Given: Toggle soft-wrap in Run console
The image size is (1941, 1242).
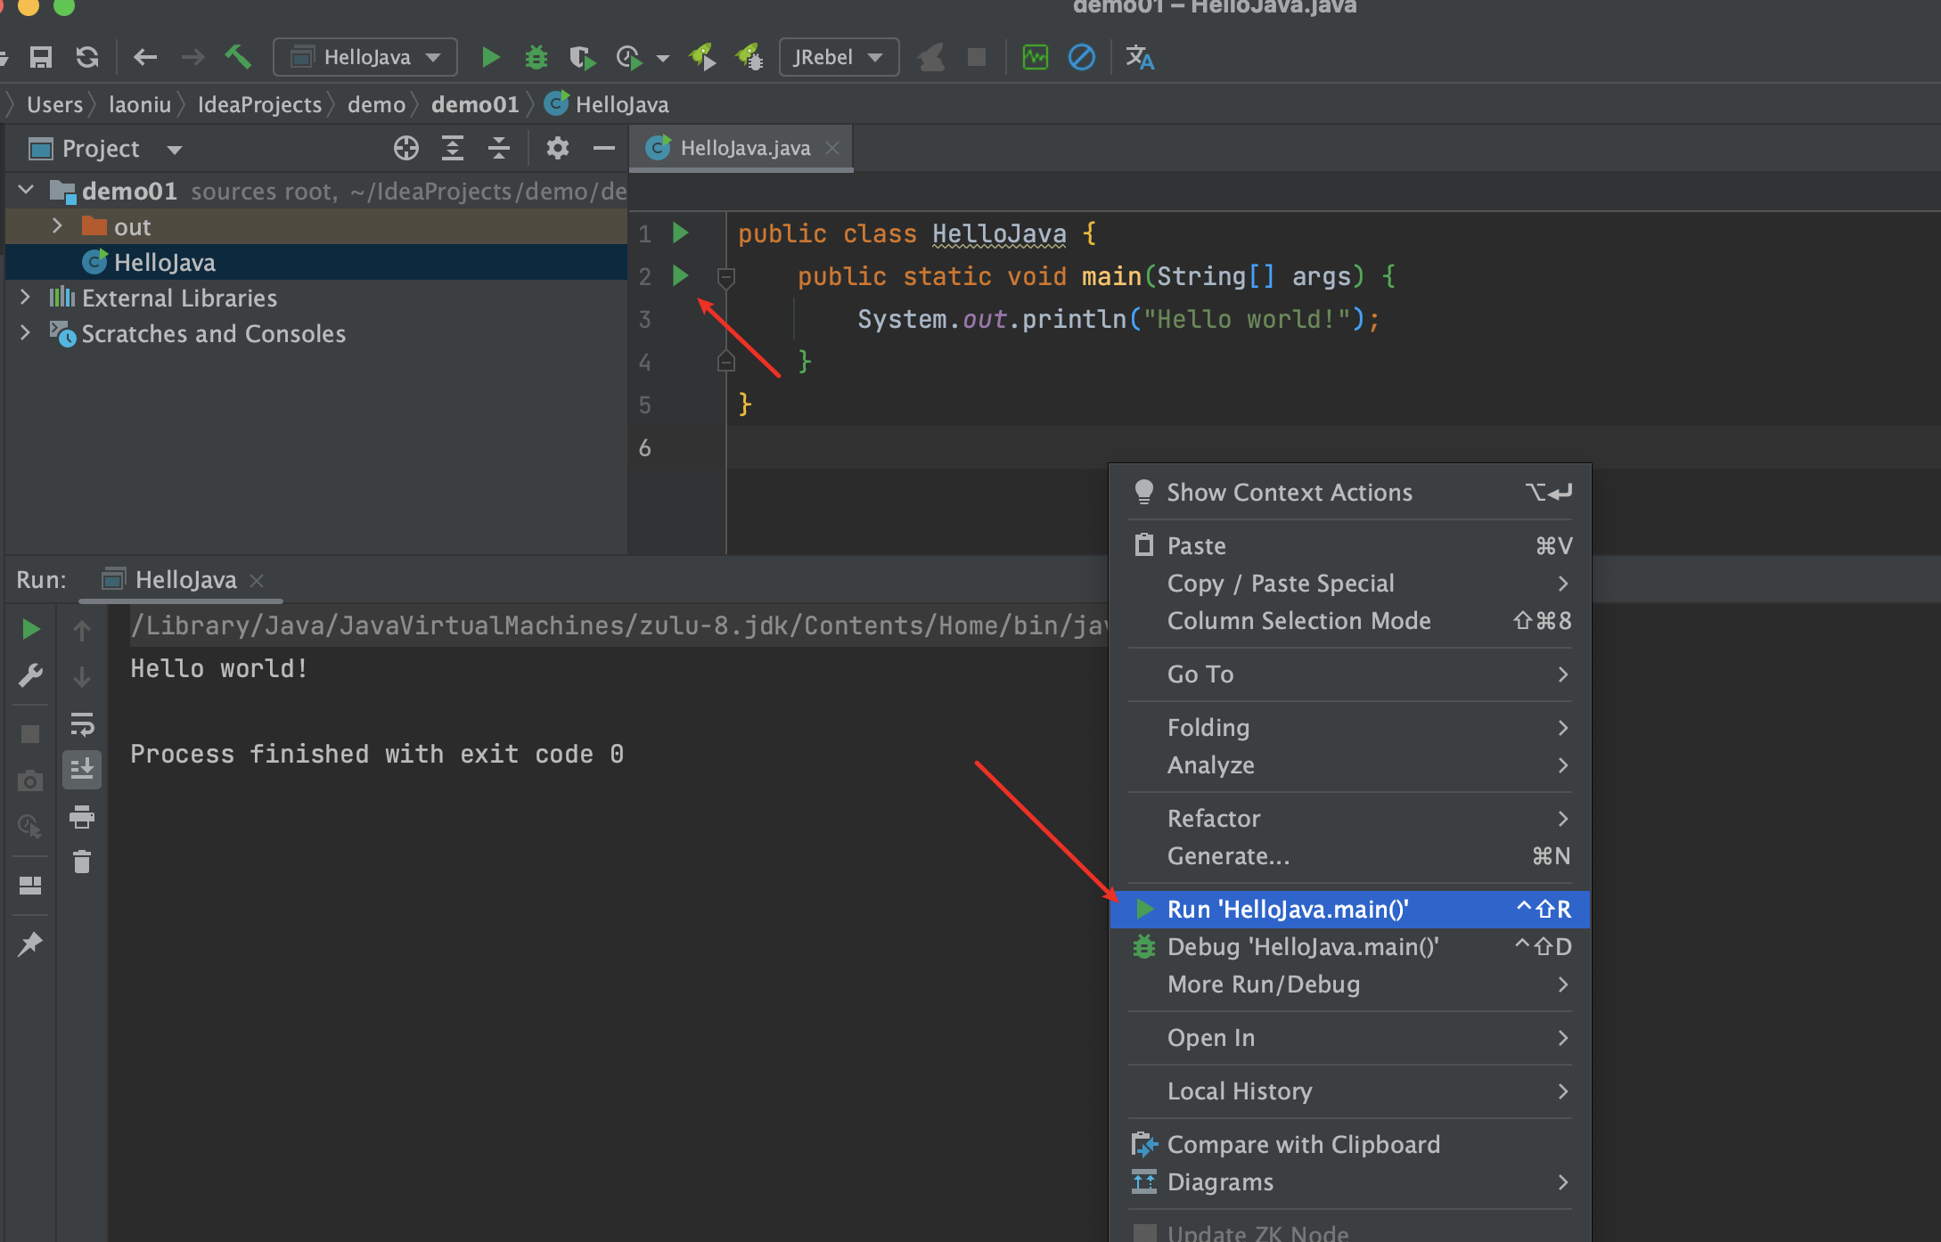Looking at the screenshot, I should point(82,724).
